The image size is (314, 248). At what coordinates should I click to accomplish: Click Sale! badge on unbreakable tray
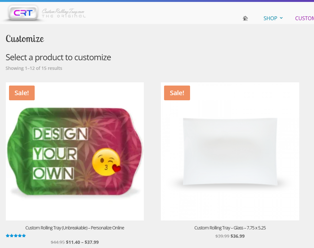(x=22, y=93)
